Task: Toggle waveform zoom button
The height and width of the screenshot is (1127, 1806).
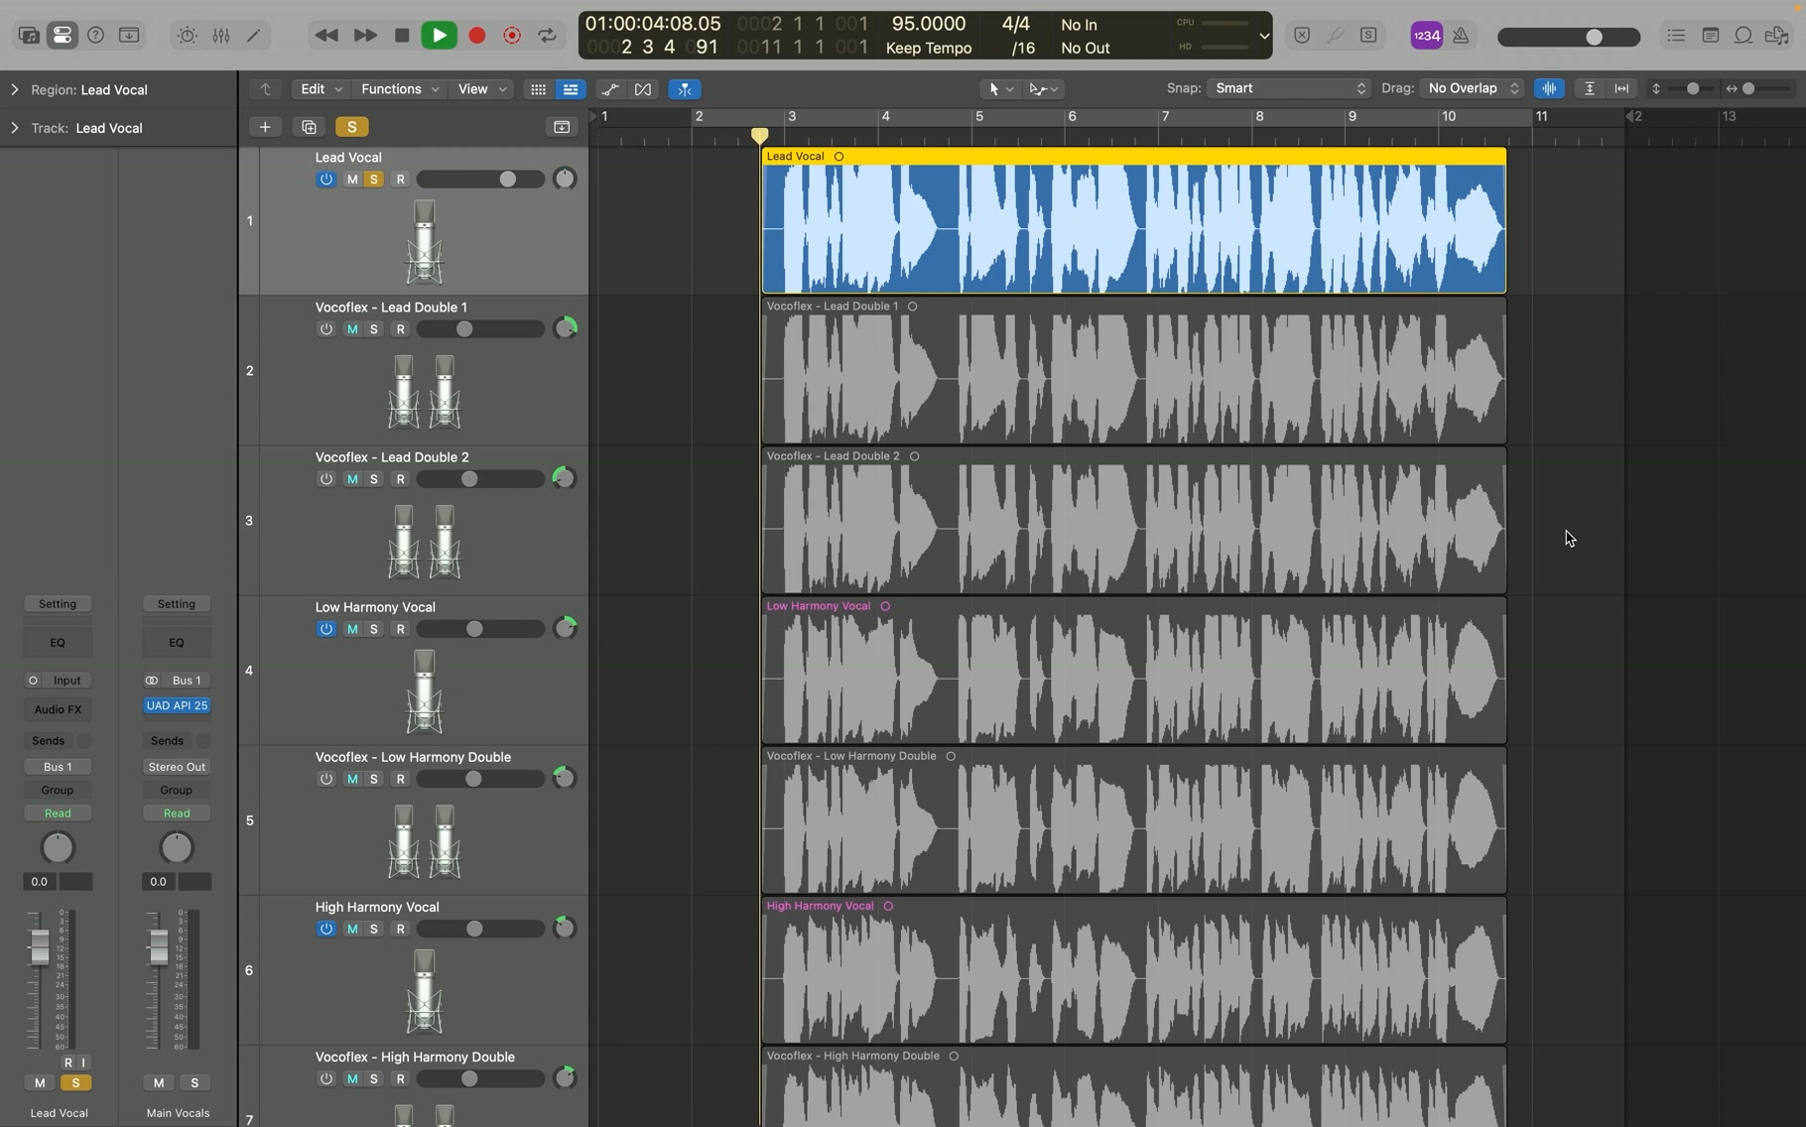Action: coord(1548,88)
